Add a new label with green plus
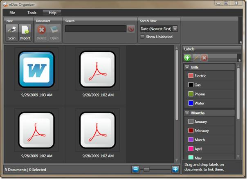This screenshot has height=179, width=247. pos(187,58)
